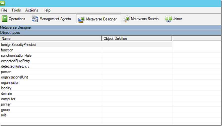222x126 pixels.
Task: Select the organization object type
Action: pyautogui.click(x=10, y=83)
